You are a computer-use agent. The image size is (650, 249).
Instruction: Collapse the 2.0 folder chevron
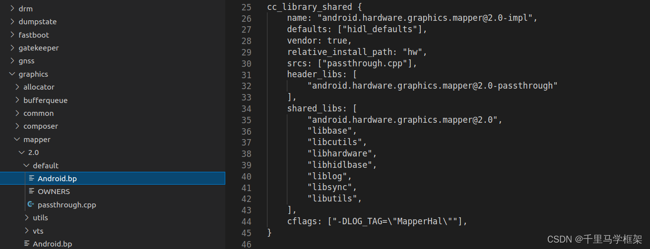(x=22, y=152)
